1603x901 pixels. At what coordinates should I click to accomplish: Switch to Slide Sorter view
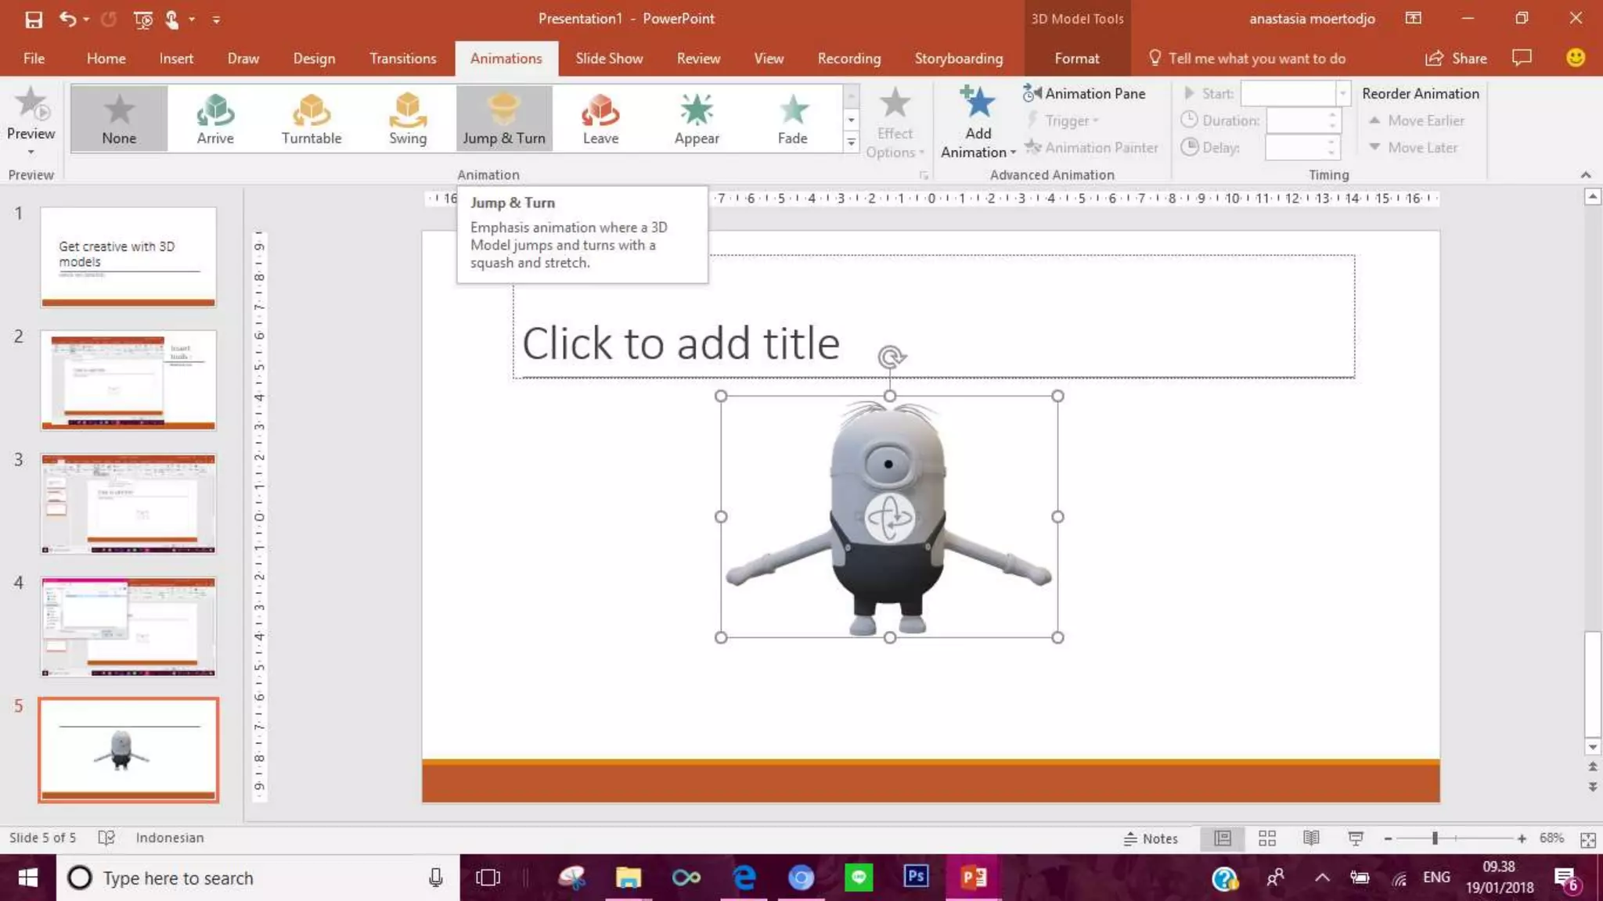pos(1266,838)
